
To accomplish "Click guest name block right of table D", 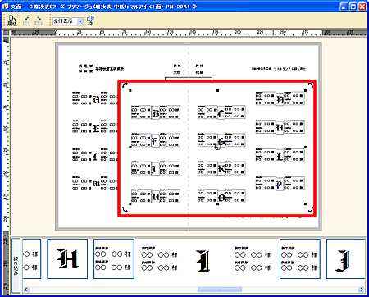I will [x=294, y=98].
